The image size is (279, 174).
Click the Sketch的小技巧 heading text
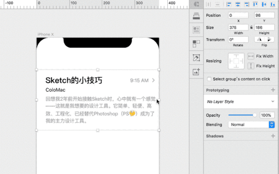[74, 80]
